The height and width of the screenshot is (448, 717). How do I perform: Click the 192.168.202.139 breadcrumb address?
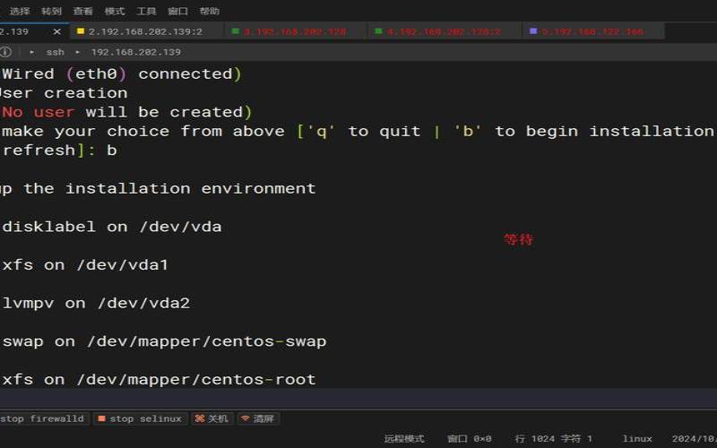click(135, 52)
